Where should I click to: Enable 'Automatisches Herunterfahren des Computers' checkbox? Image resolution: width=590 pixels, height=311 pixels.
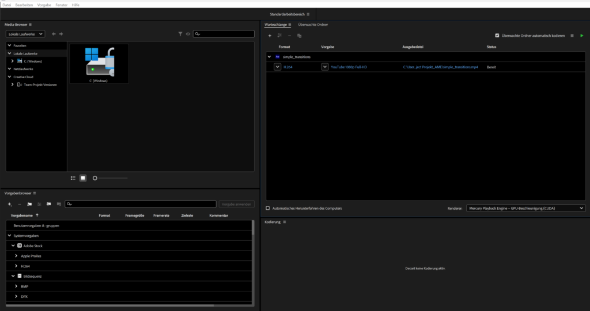pos(267,208)
